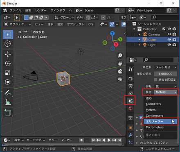The image size is (180, 152).
Task: Hide the Camera in viewport
Action: coord(169,34)
